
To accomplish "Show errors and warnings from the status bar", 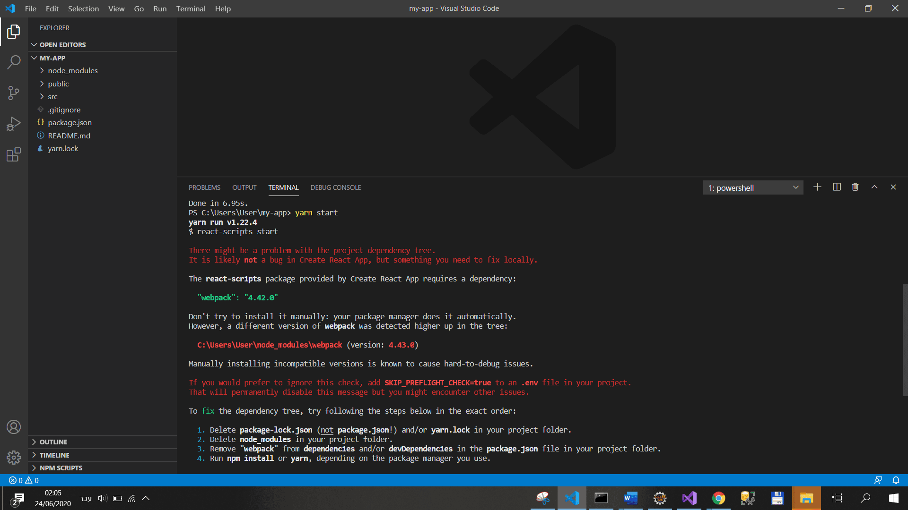I will [24, 480].
